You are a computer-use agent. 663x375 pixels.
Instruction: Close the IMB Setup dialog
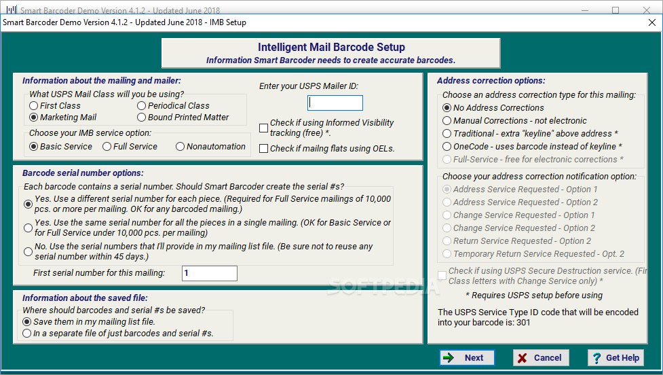pyautogui.click(x=652, y=22)
